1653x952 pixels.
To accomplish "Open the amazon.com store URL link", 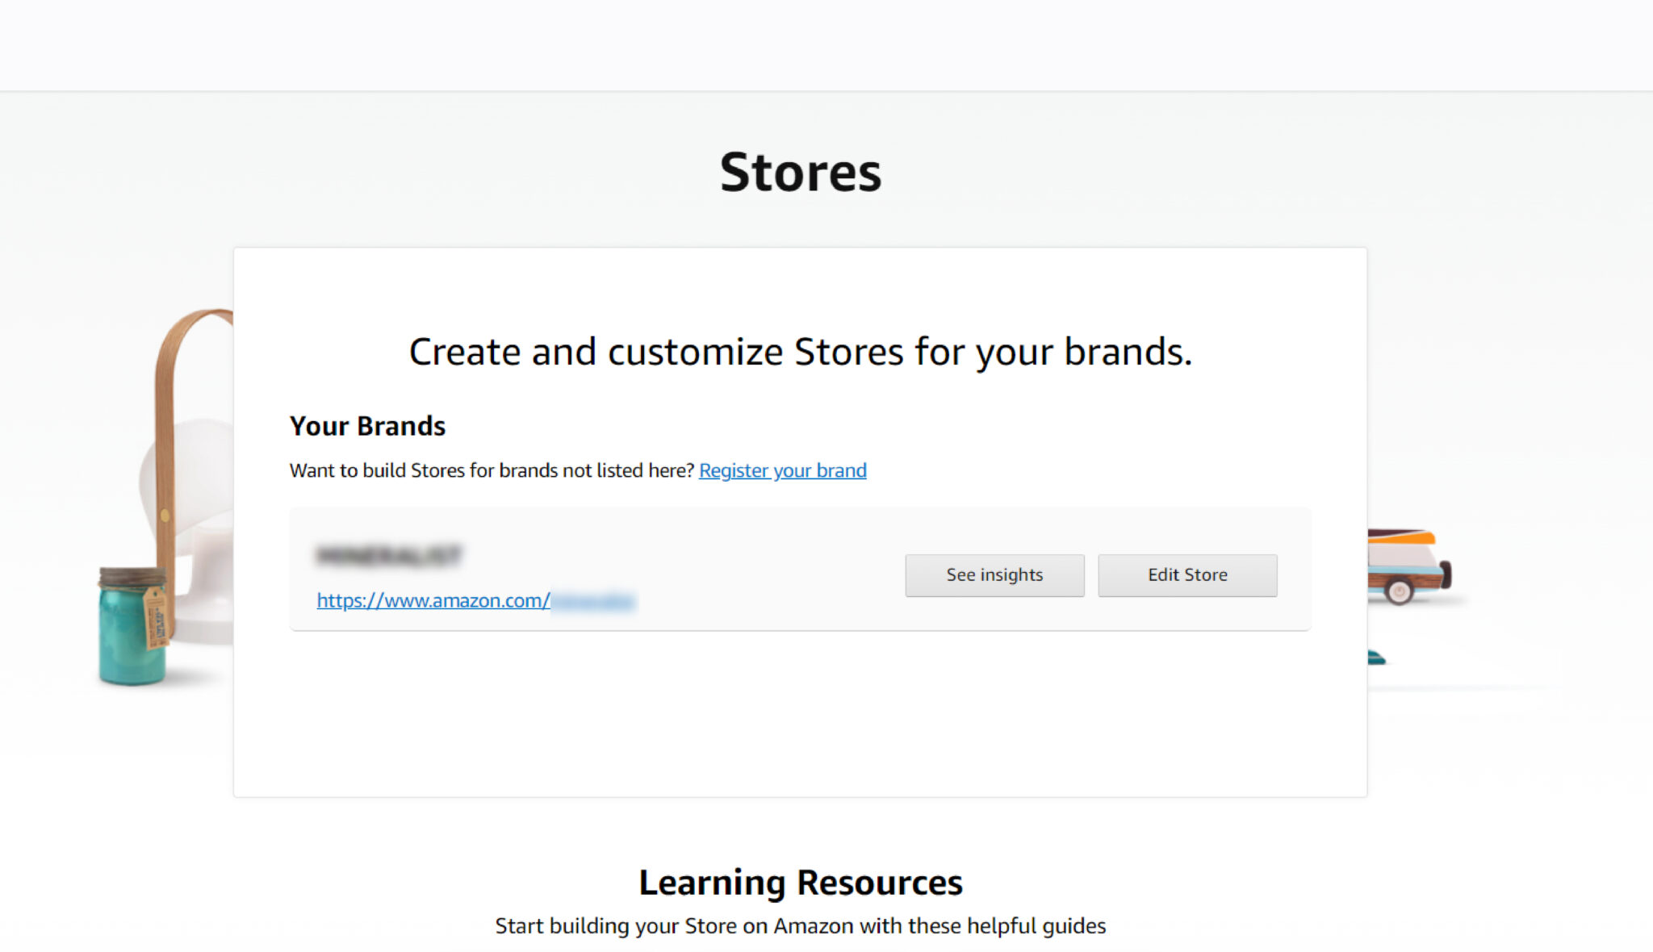I will (476, 600).
